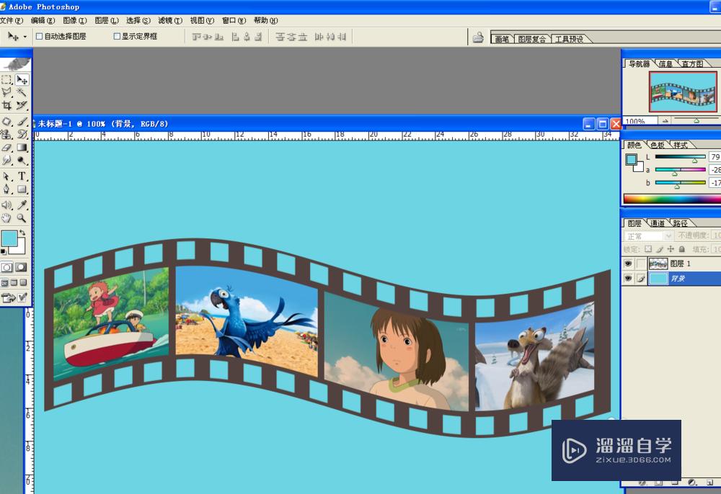Open the layer blend mode 正常 dropdown
The width and height of the screenshot is (721, 494).
(648, 236)
